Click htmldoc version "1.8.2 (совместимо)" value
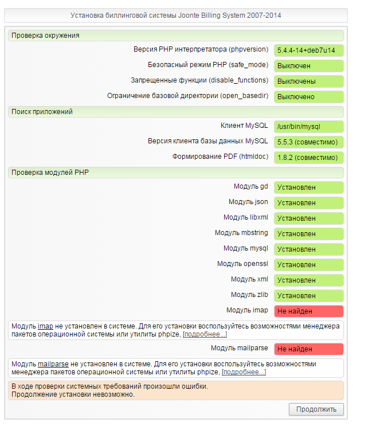The height and width of the screenshot is (438, 384). point(308,158)
